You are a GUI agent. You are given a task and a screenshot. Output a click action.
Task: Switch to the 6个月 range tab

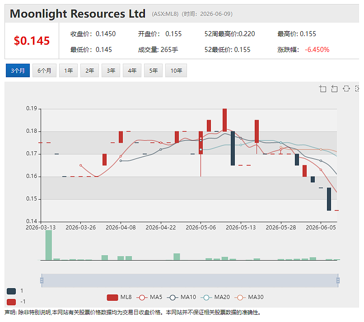44,70
